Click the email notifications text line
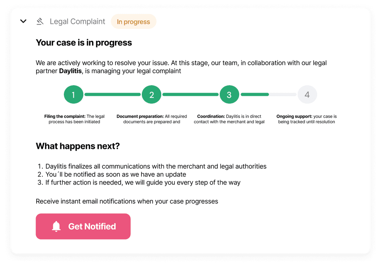This screenshot has height=267, width=381. (127, 201)
